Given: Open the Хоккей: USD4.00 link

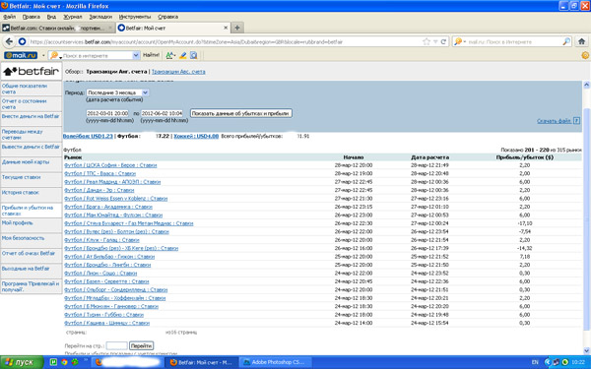Looking at the screenshot, I should tap(196, 136).
